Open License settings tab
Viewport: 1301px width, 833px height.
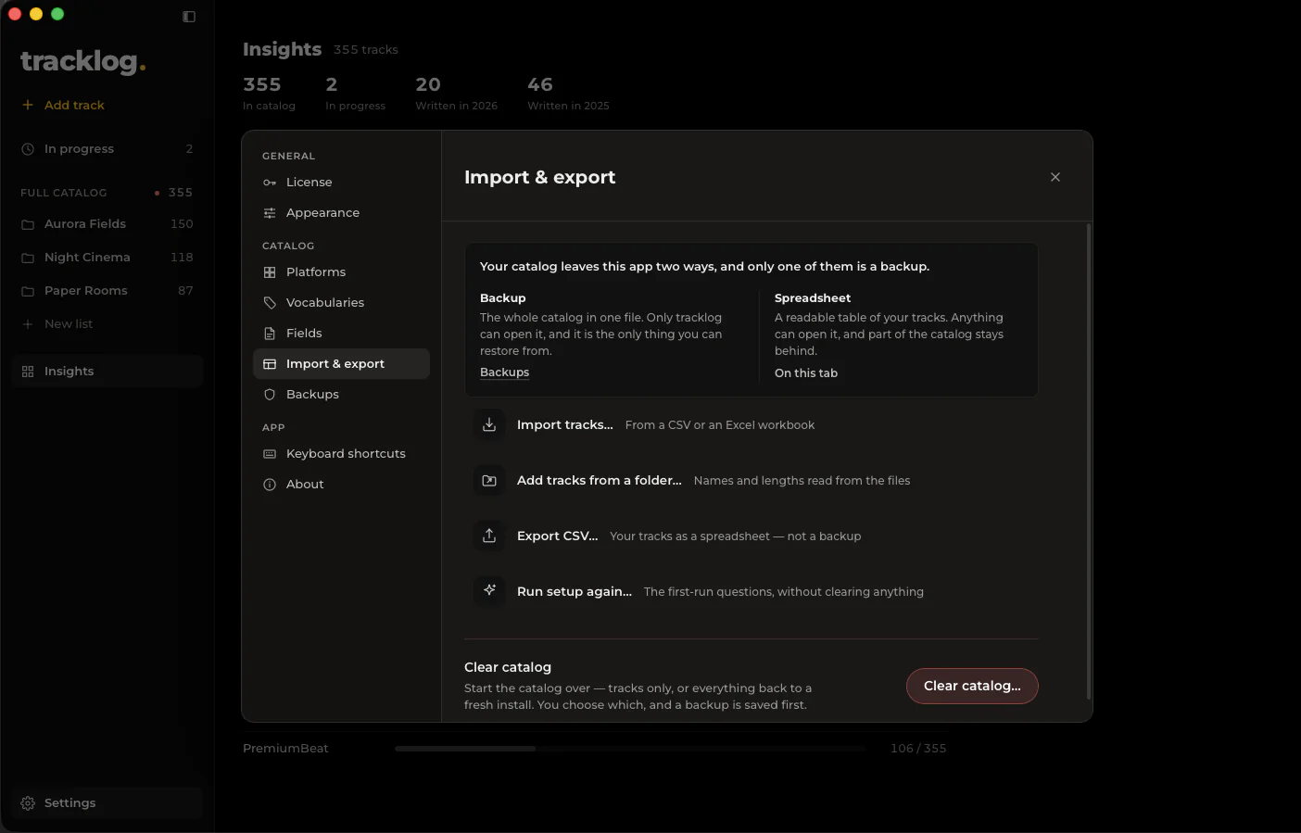point(341,183)
